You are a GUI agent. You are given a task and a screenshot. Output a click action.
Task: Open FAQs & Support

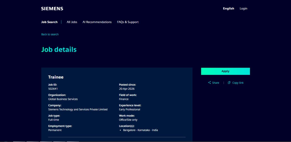click(x=128, y=22)
